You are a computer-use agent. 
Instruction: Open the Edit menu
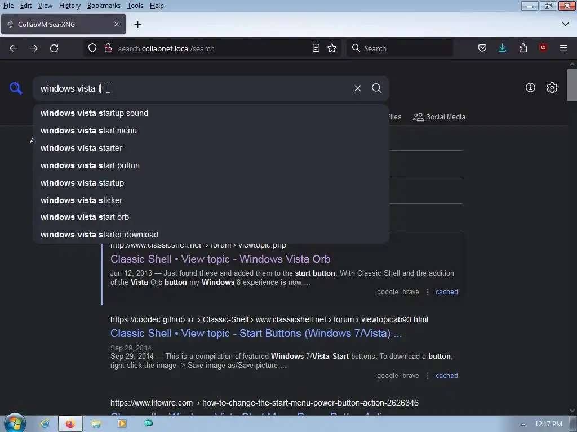click(x=26, y=6)
